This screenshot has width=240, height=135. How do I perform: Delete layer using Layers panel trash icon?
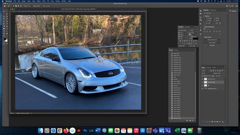click(x=222, y=121)
